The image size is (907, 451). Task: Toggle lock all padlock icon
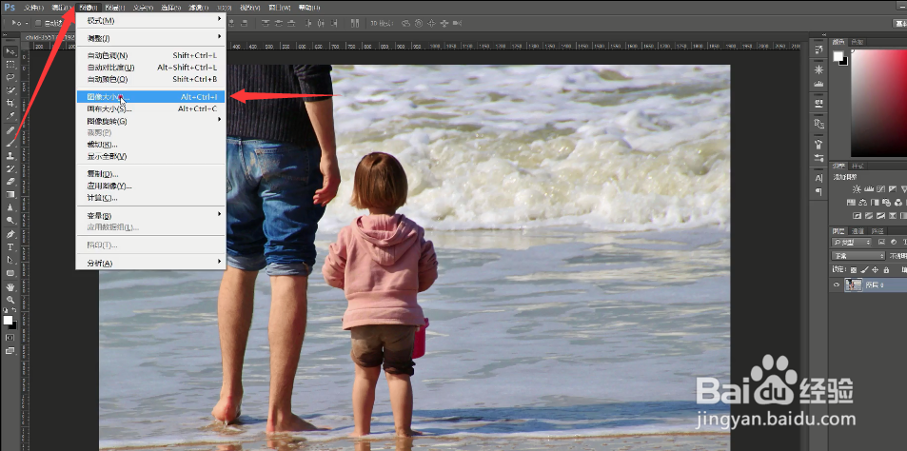[x=886, y=269]
